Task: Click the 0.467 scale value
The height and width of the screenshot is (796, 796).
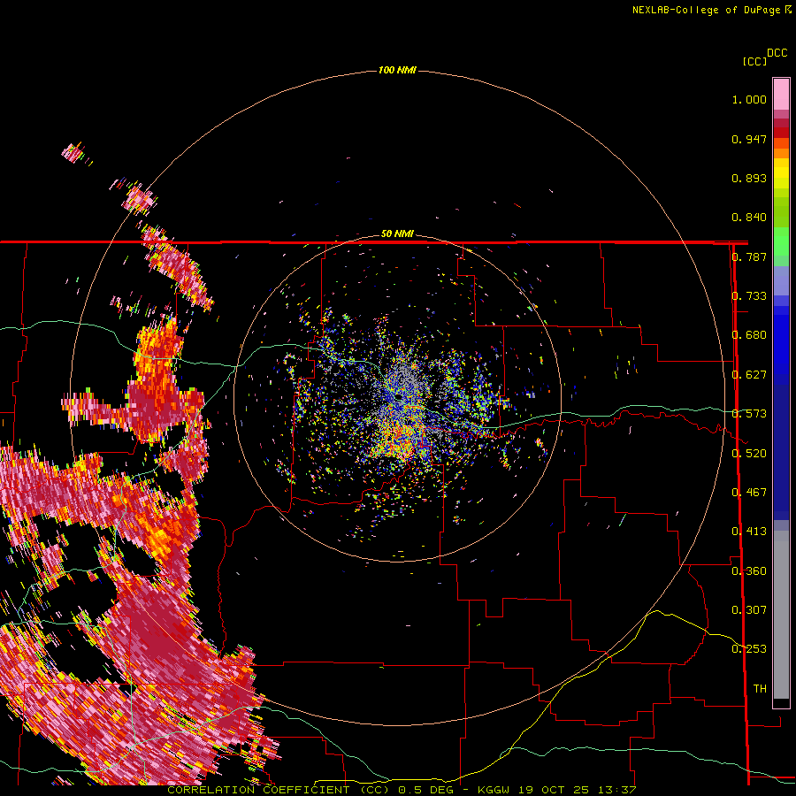Action: click(x=749, y=493)
